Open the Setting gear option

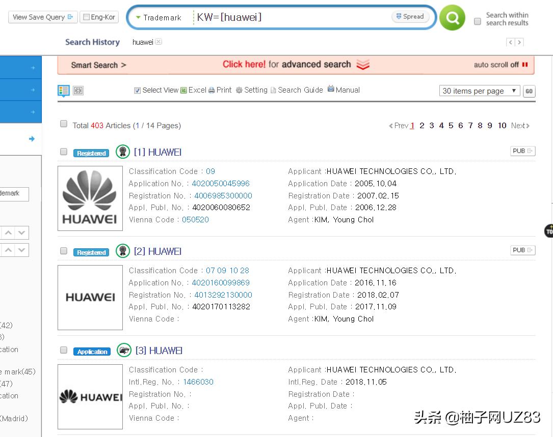tap(252, 90)
